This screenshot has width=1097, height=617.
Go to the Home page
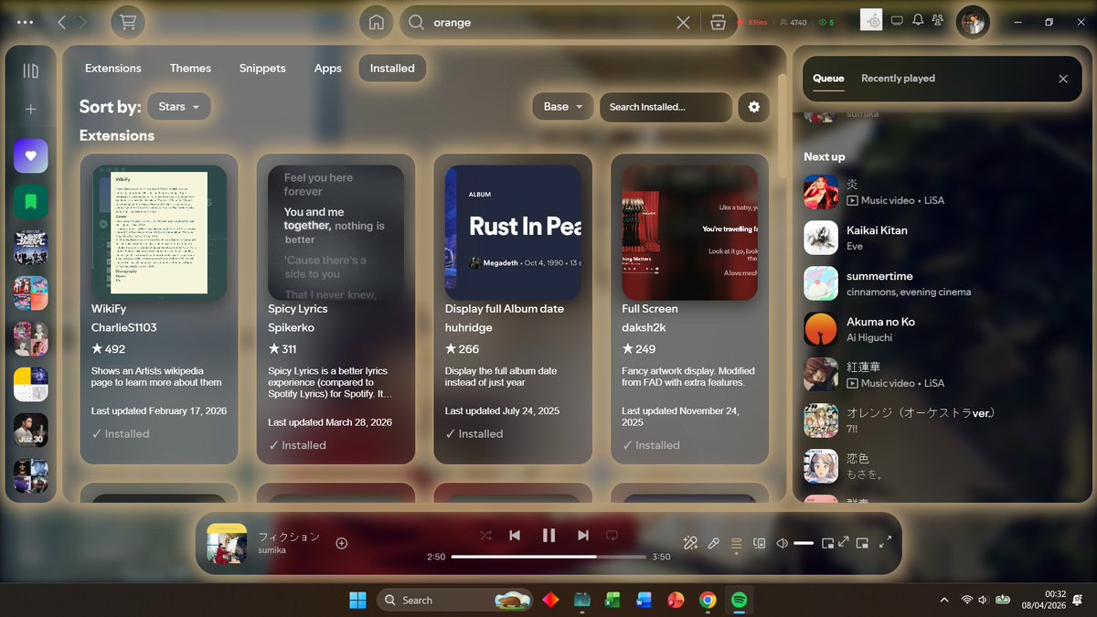coord(376,22)
